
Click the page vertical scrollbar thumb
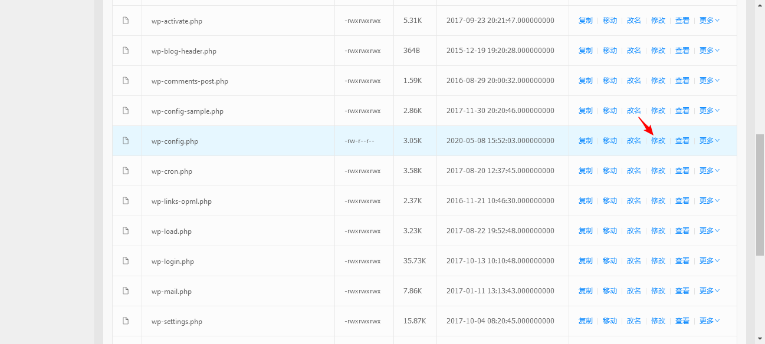pyautogui.click(x=760, y=194)
